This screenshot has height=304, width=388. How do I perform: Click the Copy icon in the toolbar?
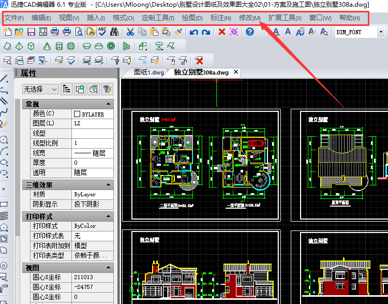142,32
